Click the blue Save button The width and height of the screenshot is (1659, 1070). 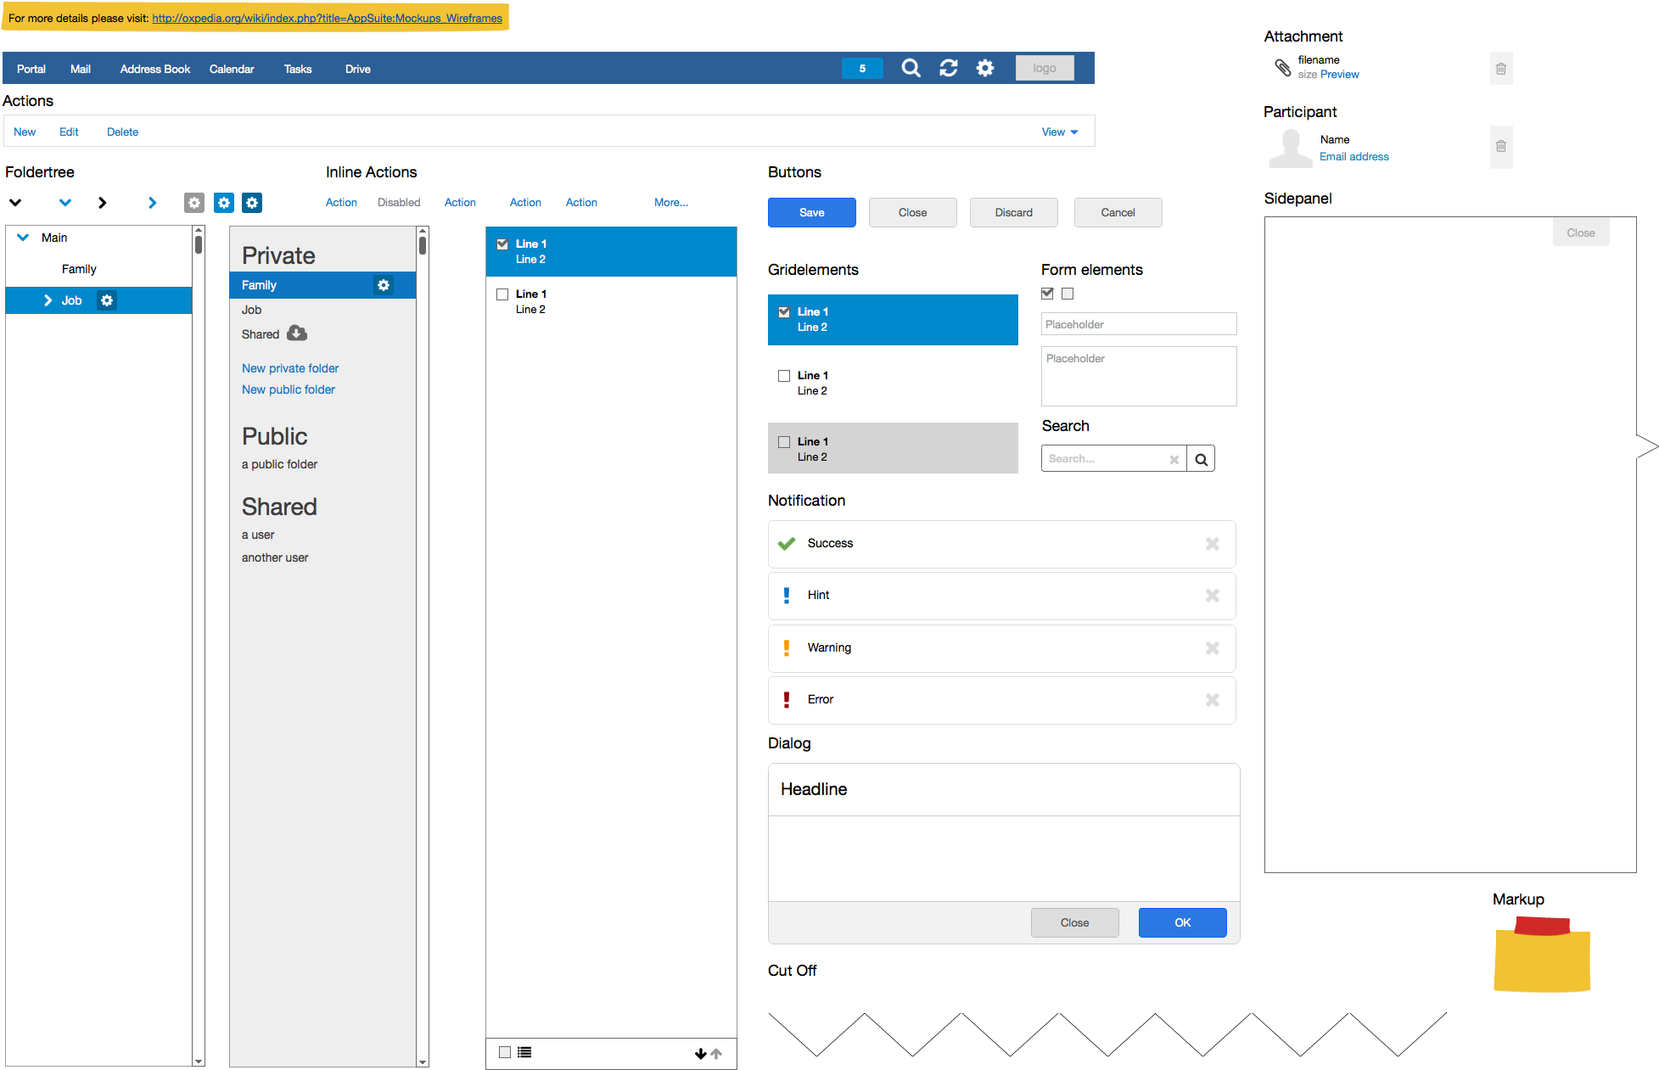[812, 213]
